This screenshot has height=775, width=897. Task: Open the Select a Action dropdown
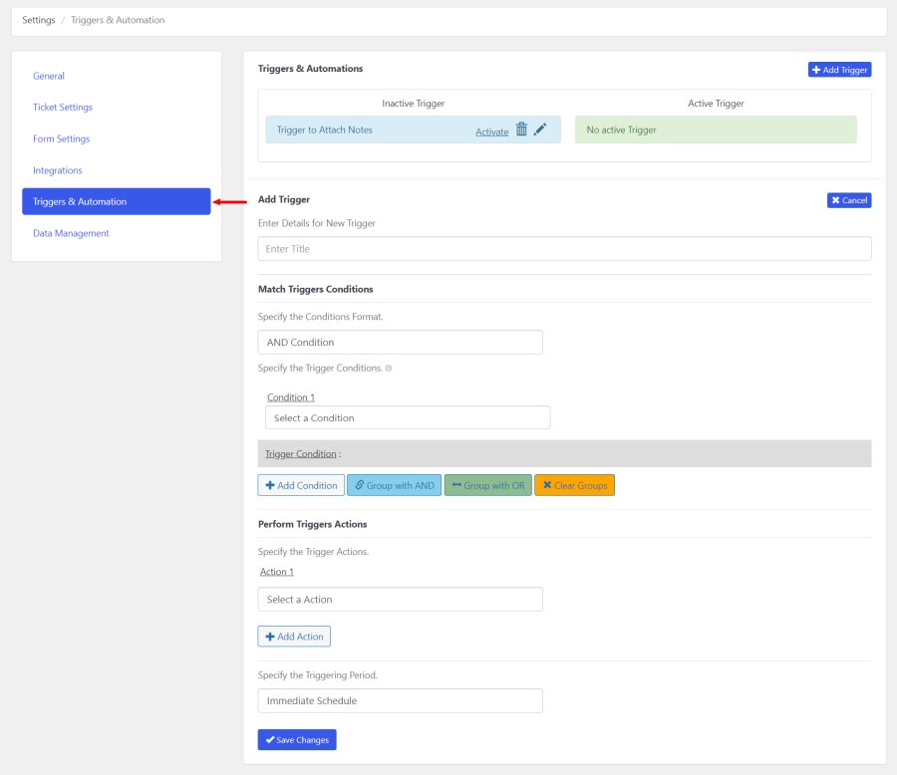tap(400, 600)
